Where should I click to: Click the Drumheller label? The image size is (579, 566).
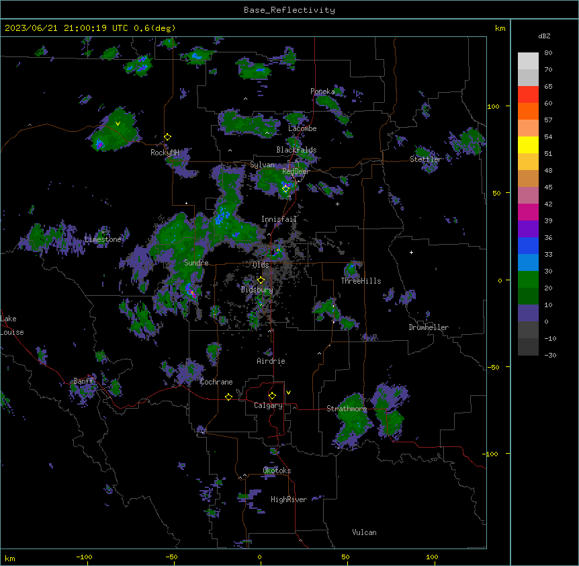(429, 327)
